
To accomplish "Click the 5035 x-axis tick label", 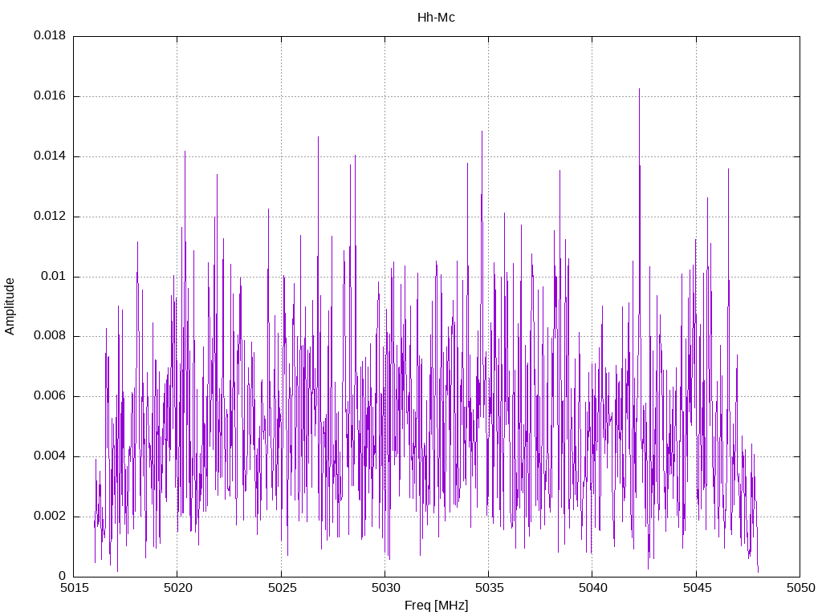I will click(x=489, y=588).
